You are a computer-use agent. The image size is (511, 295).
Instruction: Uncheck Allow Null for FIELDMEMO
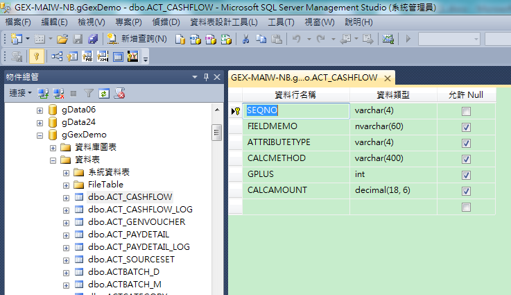point(466,127)
